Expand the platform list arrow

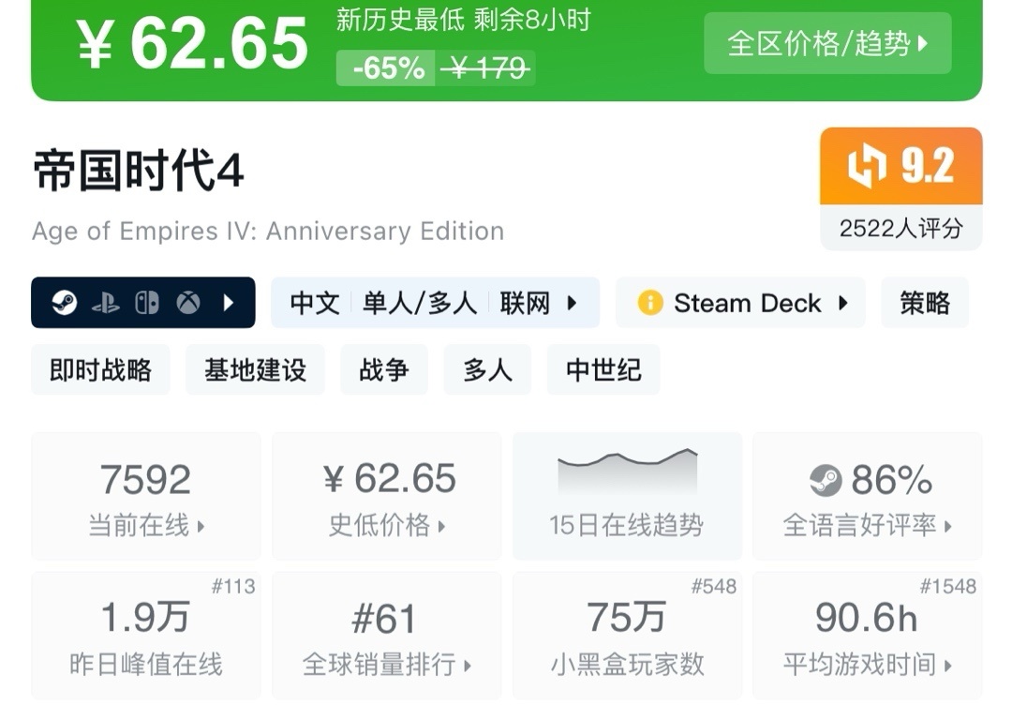[229, 303]
